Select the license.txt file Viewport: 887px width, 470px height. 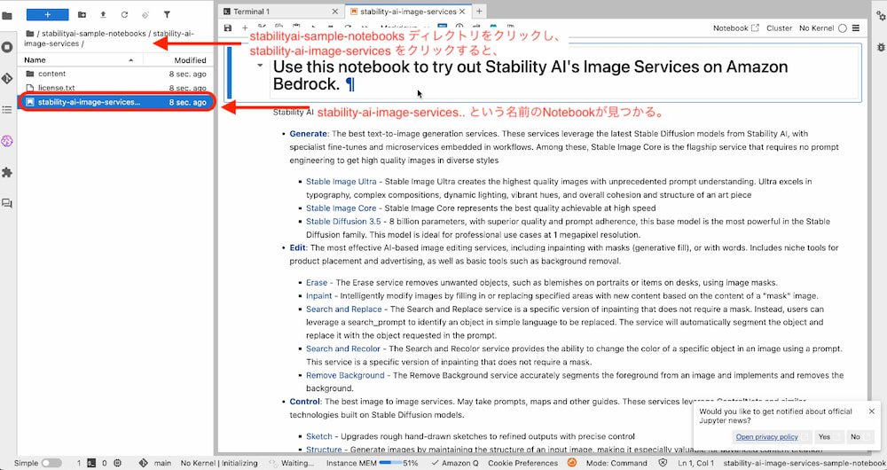(116, 88)
